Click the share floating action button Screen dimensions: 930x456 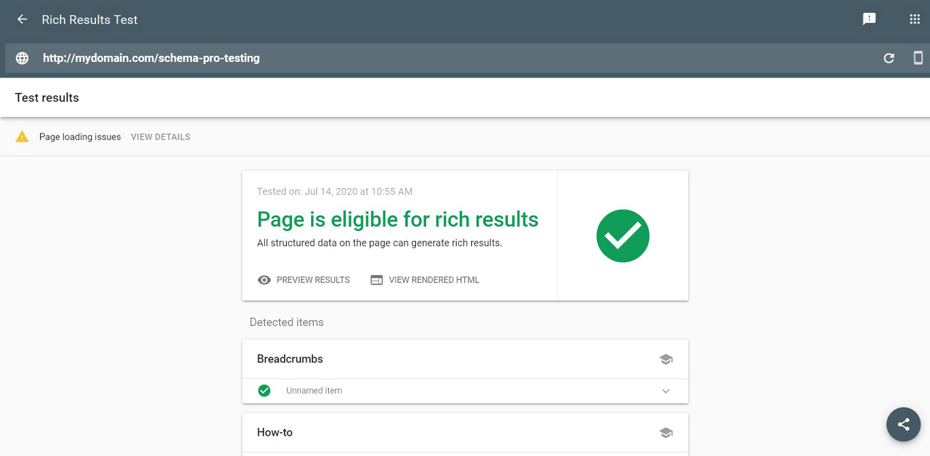coord(903,424)
